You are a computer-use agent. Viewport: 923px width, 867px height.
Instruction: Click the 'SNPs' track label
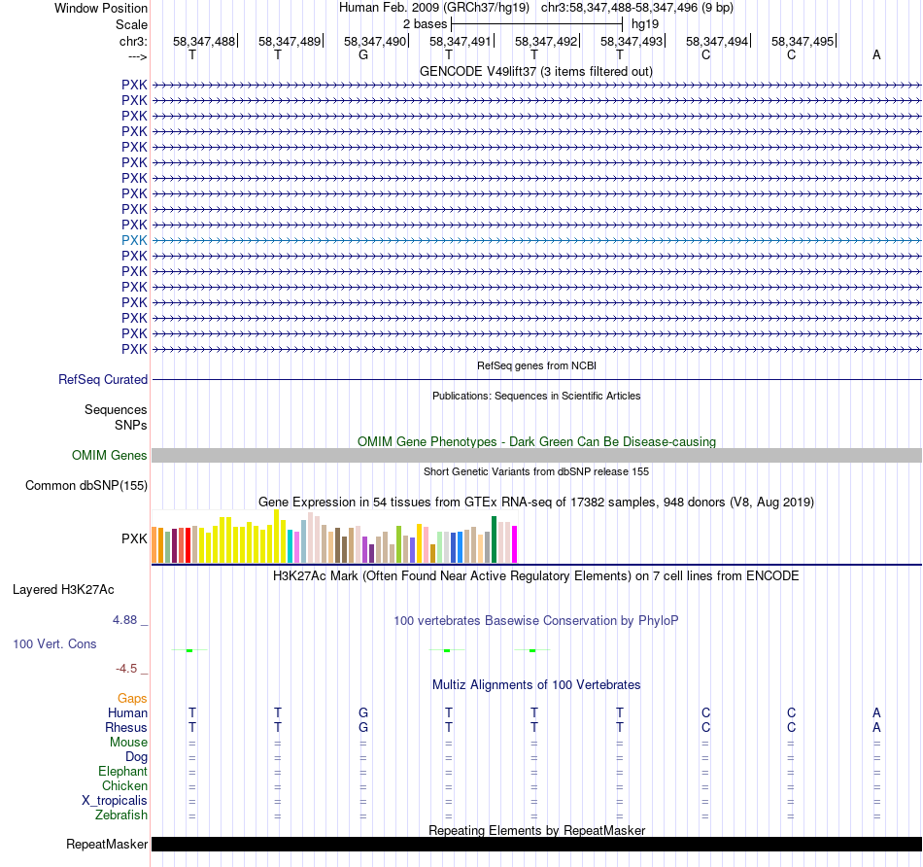point(131,426)
